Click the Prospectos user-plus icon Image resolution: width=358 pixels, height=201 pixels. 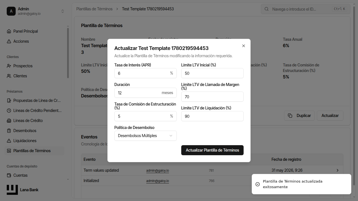point(9,66)
